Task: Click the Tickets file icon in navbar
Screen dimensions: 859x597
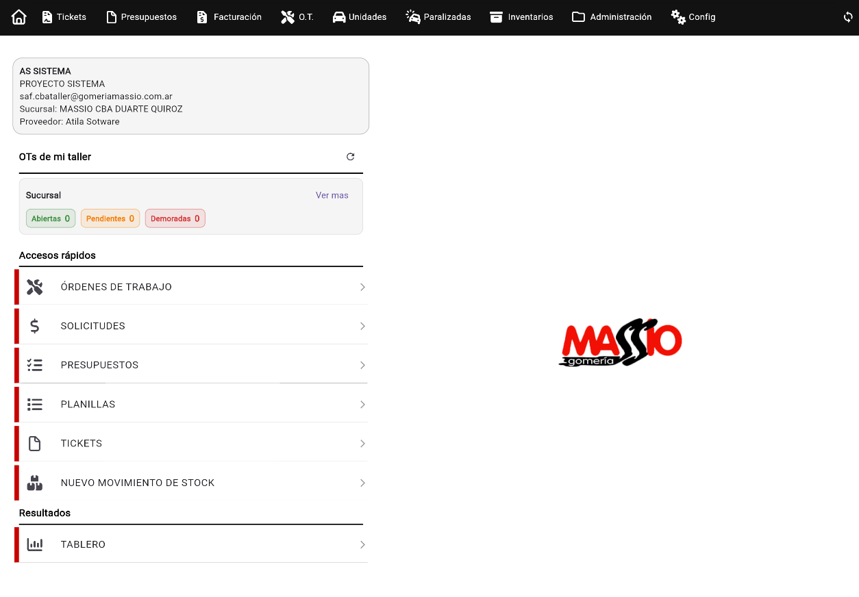Action: 47,17
